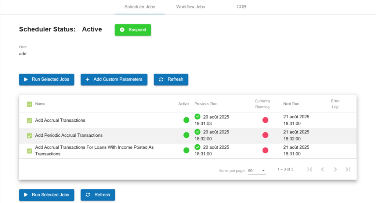Click the green Active indicator for Add Periodic Accrual Transactions
376x203 pixels.
coord(186,135)
